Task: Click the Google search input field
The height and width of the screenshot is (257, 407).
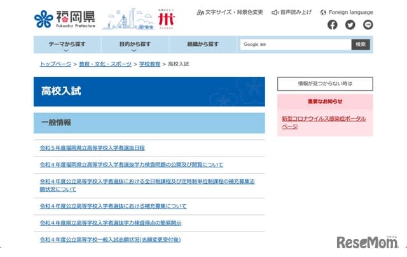Action: tap(296, 45)
